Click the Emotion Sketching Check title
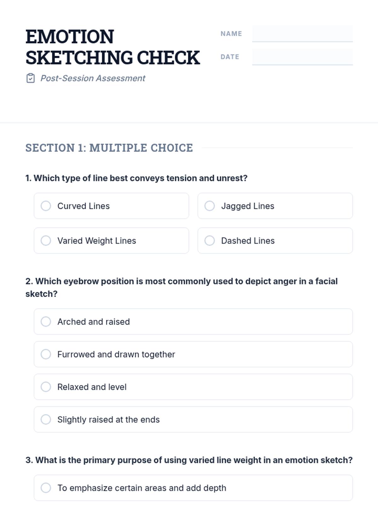 [x=112, y=47]
